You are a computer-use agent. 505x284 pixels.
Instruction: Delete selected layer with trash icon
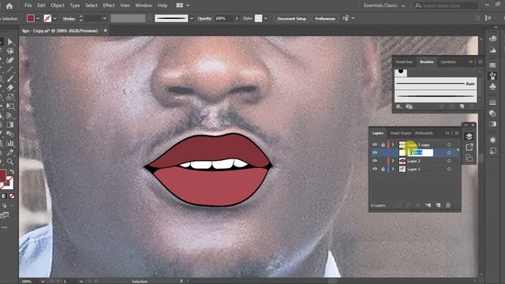[448, 205]
